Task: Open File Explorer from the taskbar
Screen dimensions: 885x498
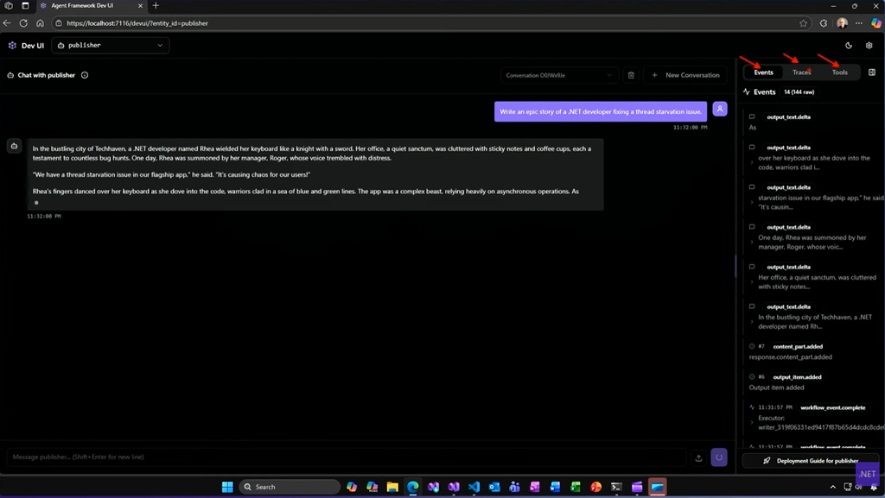Action: coord(392,487)
